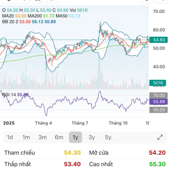Tap the Tham chiếu reference price 54.30
170x170 pixels.
coord(72,153)
